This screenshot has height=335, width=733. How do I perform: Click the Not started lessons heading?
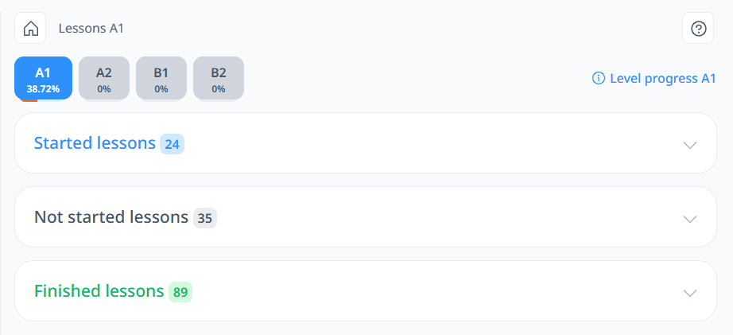[x=111, y=217]
